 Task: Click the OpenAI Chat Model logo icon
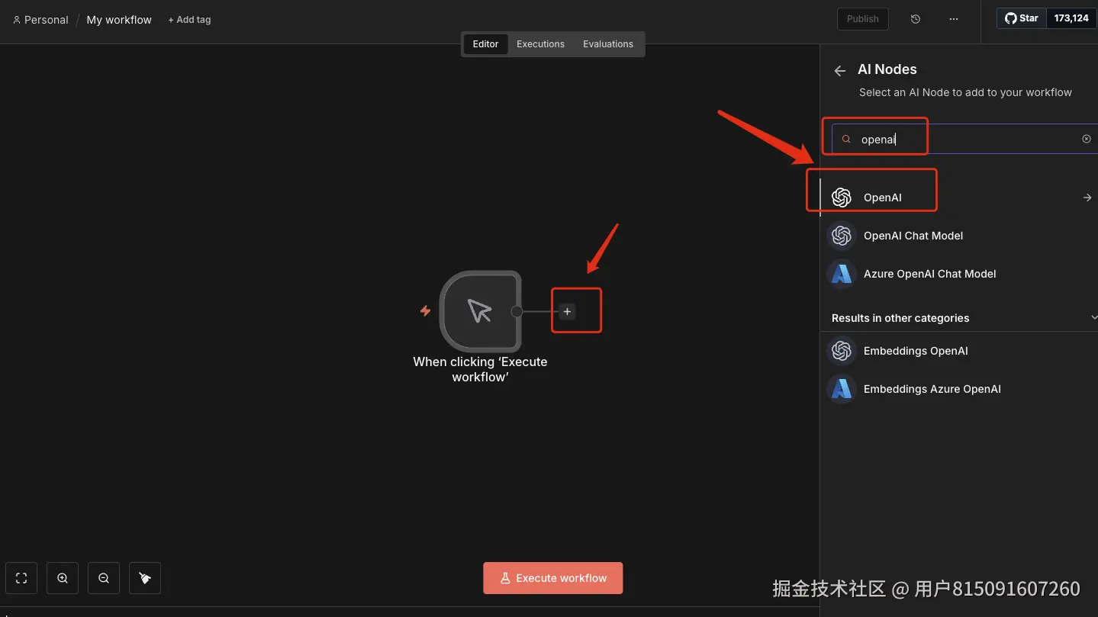[x=842, y=236]
